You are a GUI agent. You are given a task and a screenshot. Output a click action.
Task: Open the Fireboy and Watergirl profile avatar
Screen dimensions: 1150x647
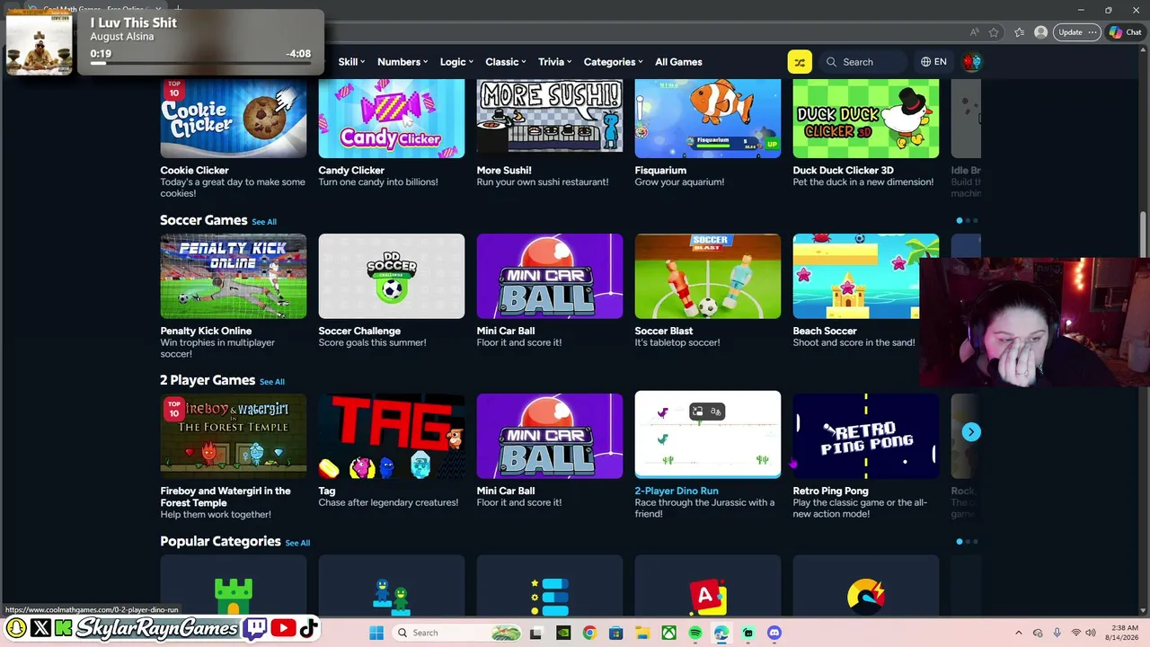(x=971, y=62)
